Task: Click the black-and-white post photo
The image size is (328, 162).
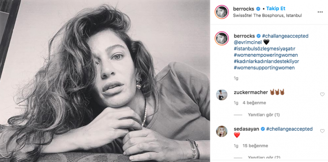Action: tap(105, 81)
